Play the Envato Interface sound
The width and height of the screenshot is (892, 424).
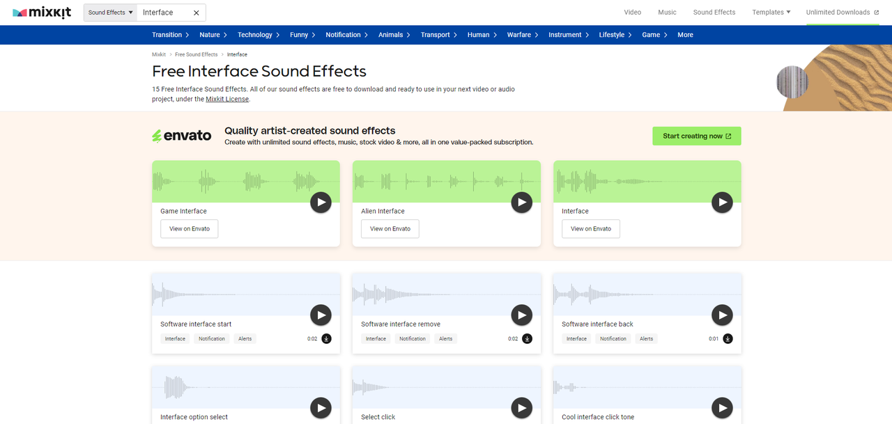[722, 203]
